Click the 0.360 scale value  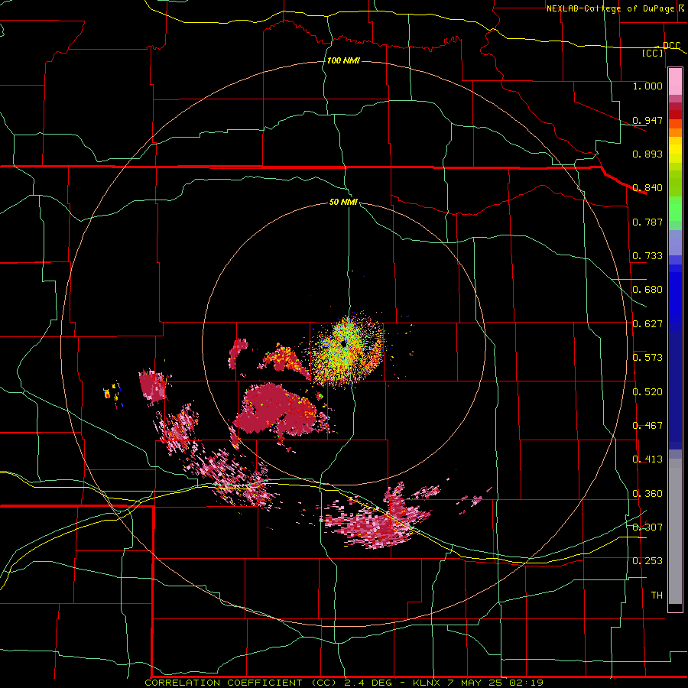coord(647,494)
